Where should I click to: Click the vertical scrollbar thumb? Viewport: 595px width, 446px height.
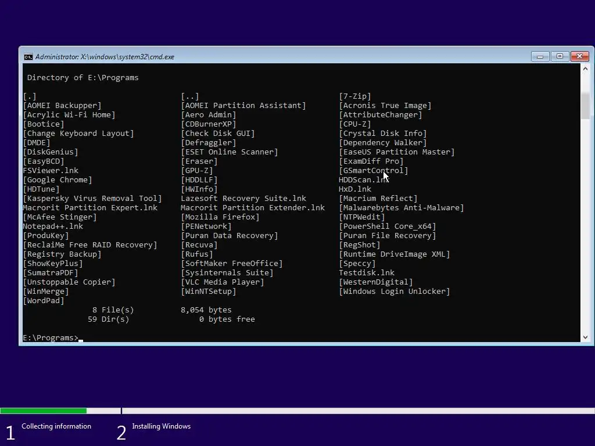click(x=585, y=106)
